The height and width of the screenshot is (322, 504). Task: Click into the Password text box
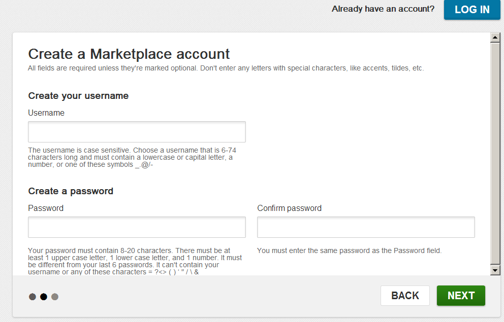137,227
